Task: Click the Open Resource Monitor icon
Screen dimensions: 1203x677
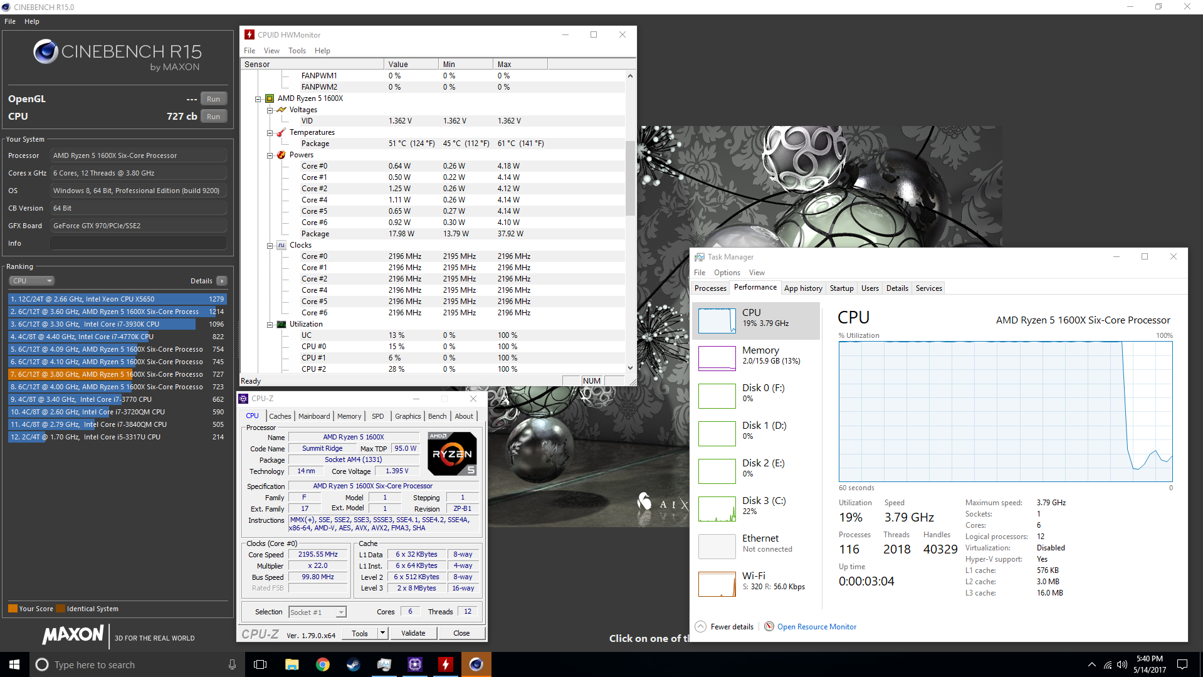Action: 769,626
